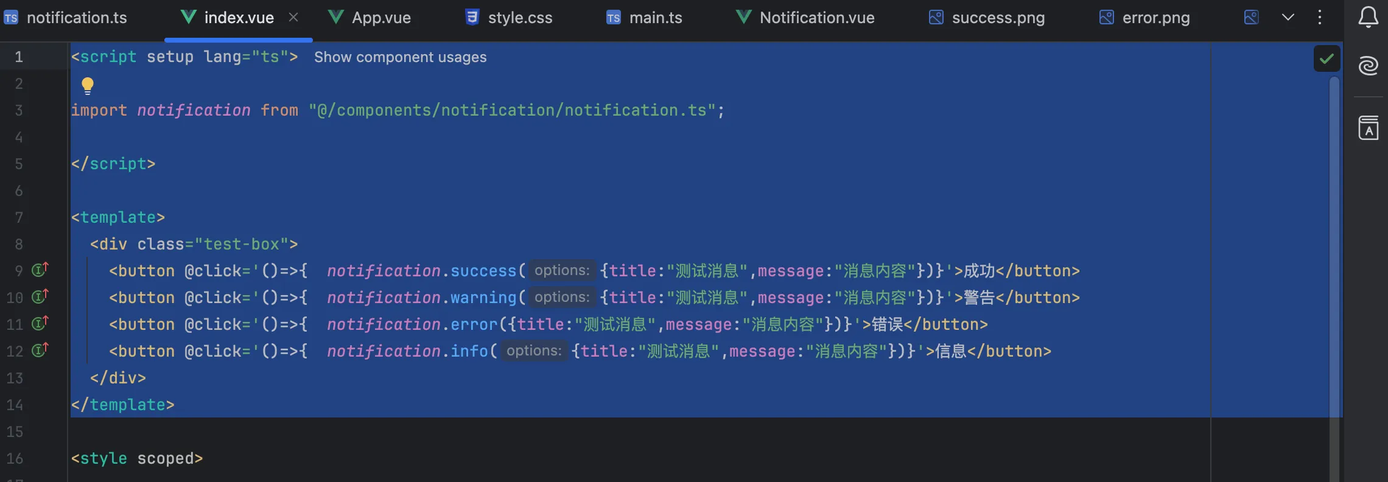Click the gutter marker icon on line 10
This screenshot has height=482, width=1388.
coord(40,296)
